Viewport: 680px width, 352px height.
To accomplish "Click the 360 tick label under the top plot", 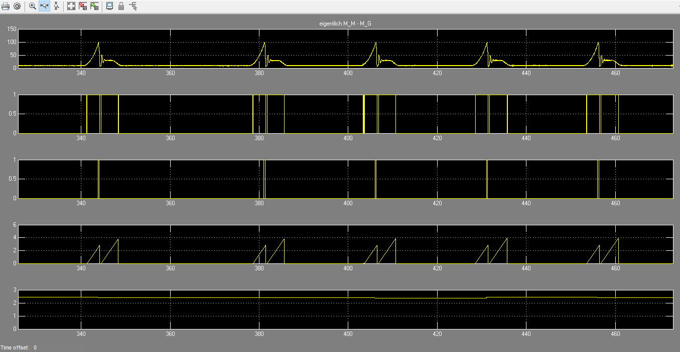I will [170, 73].
